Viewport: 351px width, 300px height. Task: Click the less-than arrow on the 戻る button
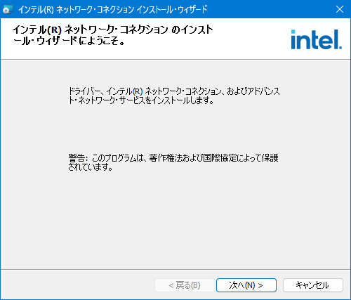point(171,285)
